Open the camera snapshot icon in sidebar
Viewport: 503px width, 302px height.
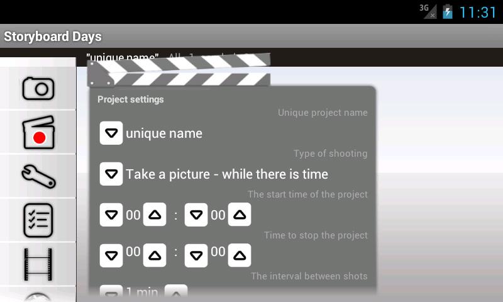pyautogui.click(x=38, y=88)
